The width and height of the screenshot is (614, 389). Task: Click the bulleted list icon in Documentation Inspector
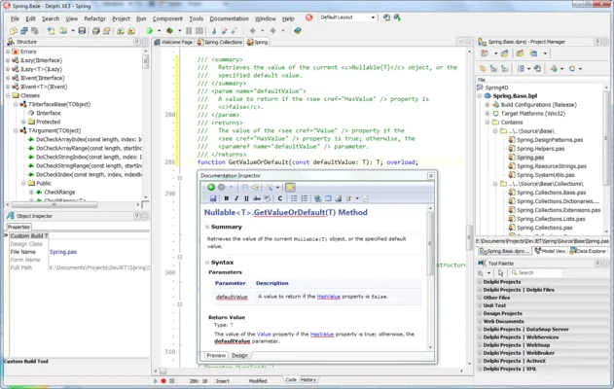294,198
